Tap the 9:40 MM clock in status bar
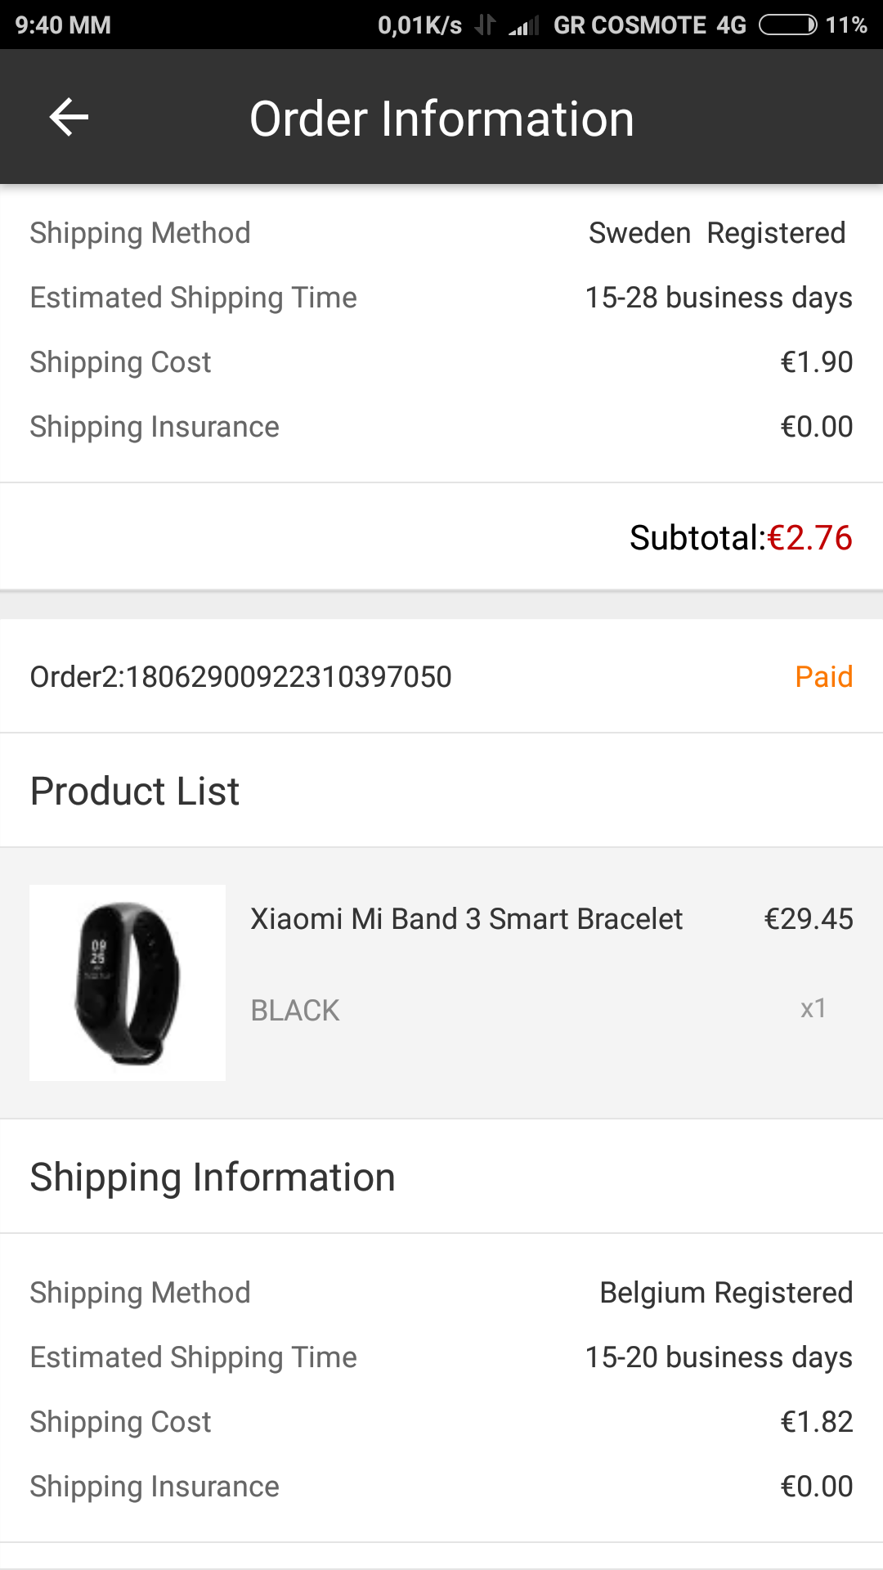 [x=63, y=25]
